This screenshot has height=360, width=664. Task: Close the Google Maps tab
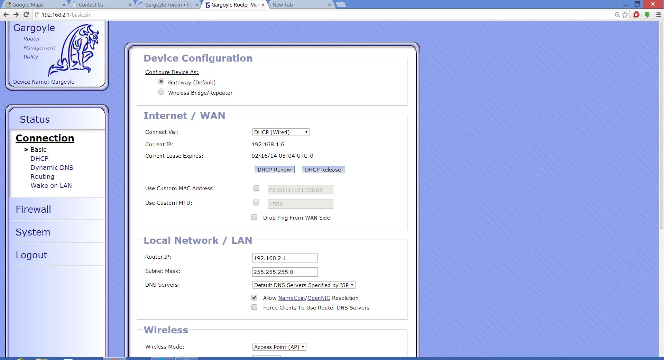click(64, 4)
